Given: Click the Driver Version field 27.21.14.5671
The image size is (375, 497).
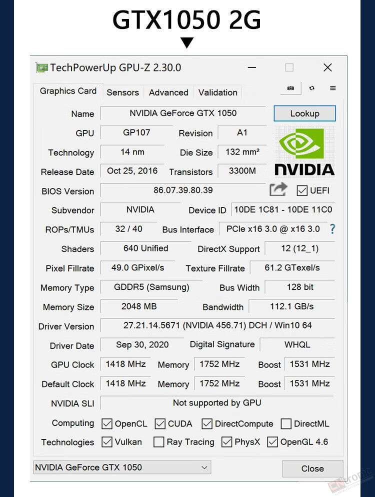Looking at the screenshot, I should (x=218, y=325).
